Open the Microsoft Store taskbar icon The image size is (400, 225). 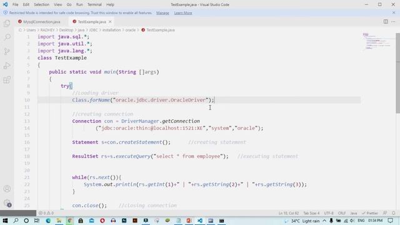81,221
